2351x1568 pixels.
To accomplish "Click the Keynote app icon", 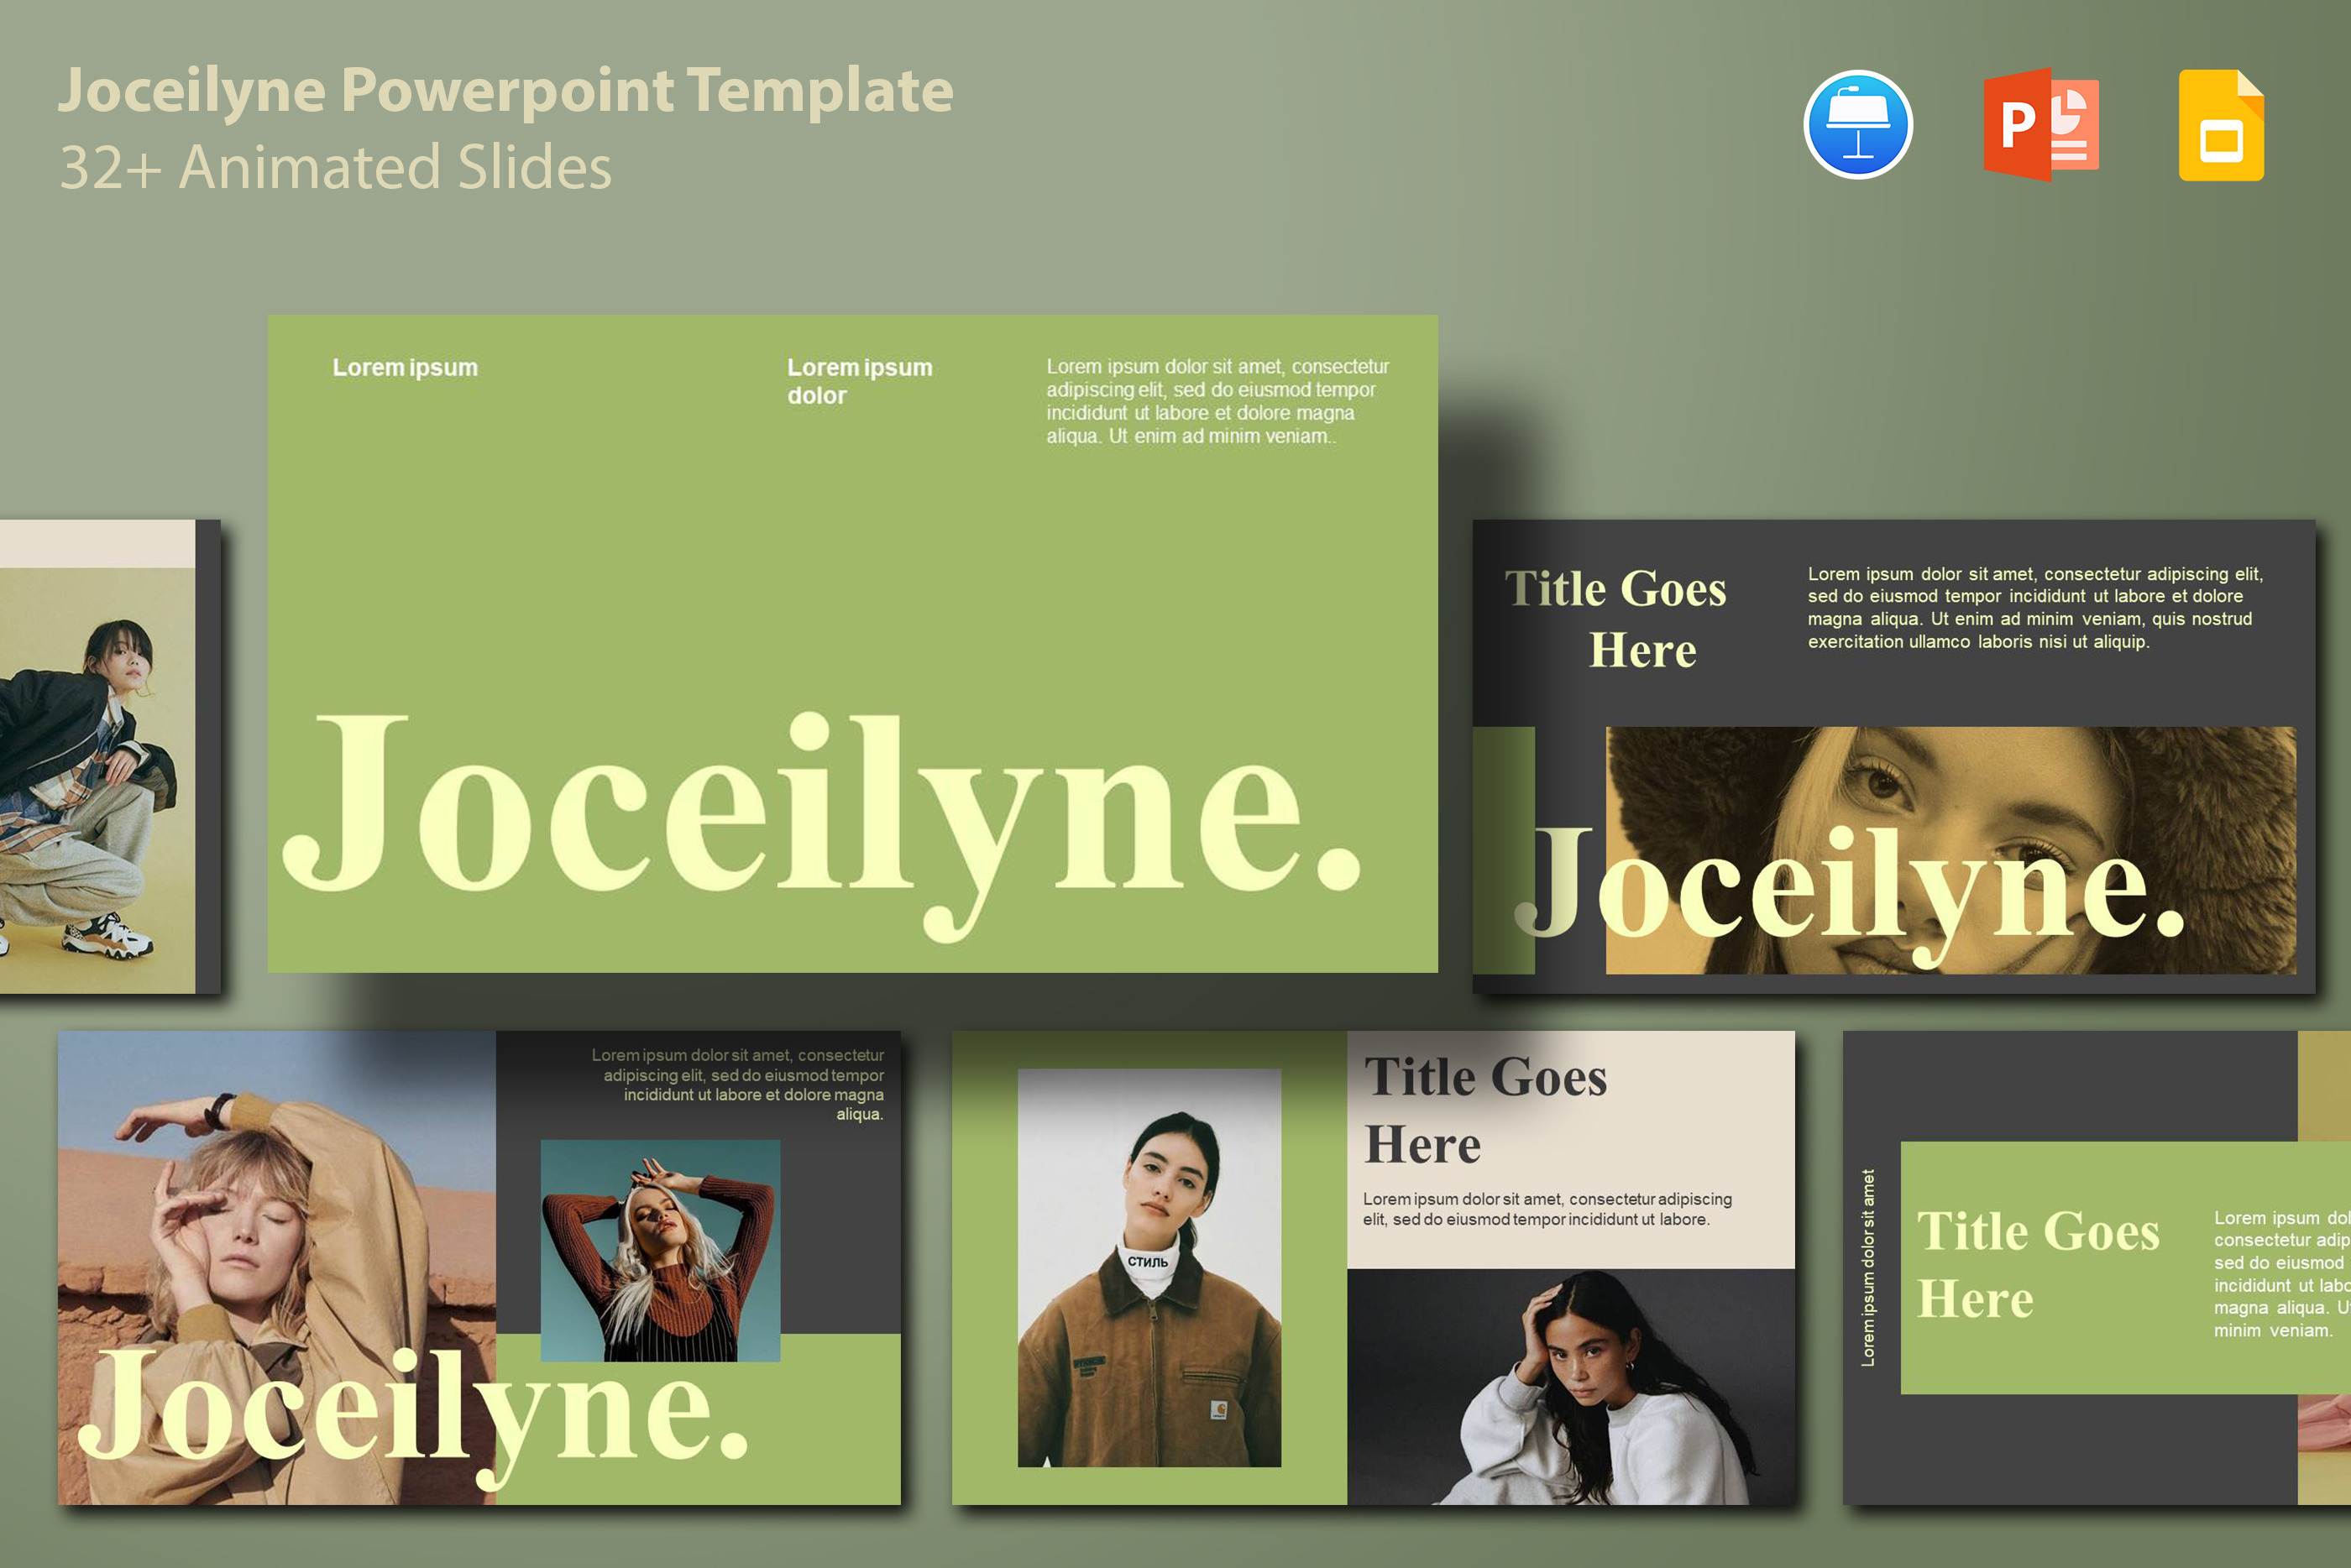I will tap(1857, 124).
